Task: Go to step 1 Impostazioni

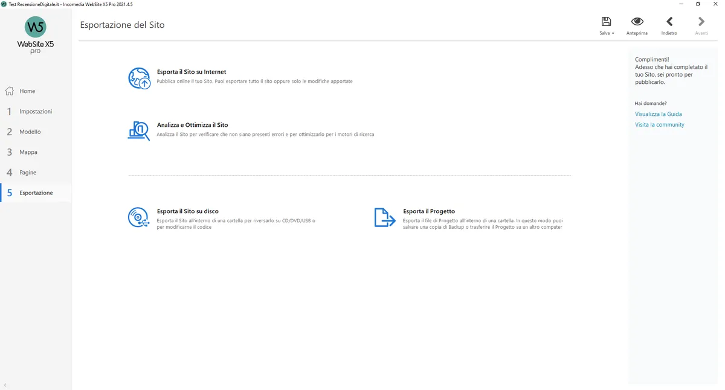Action: point(36,112)
